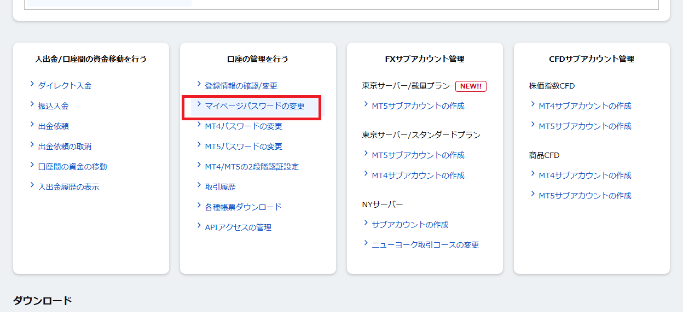Image resolution: width=683 pixels, height=322 pixels.
Task: Click the 東京サーバー/スタンダードプラン label
Action: point(421,135)
